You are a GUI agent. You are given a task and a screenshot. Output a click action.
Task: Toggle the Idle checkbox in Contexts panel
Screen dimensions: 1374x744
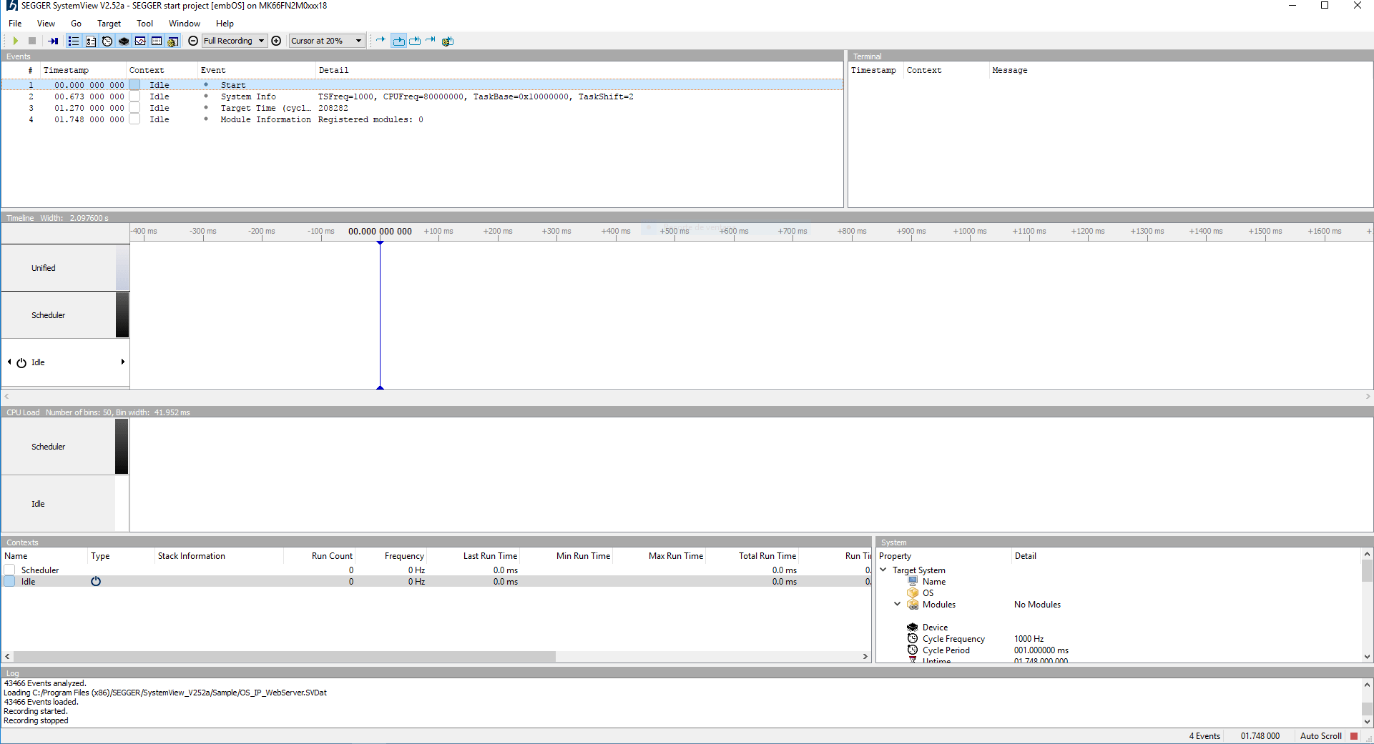9,581
